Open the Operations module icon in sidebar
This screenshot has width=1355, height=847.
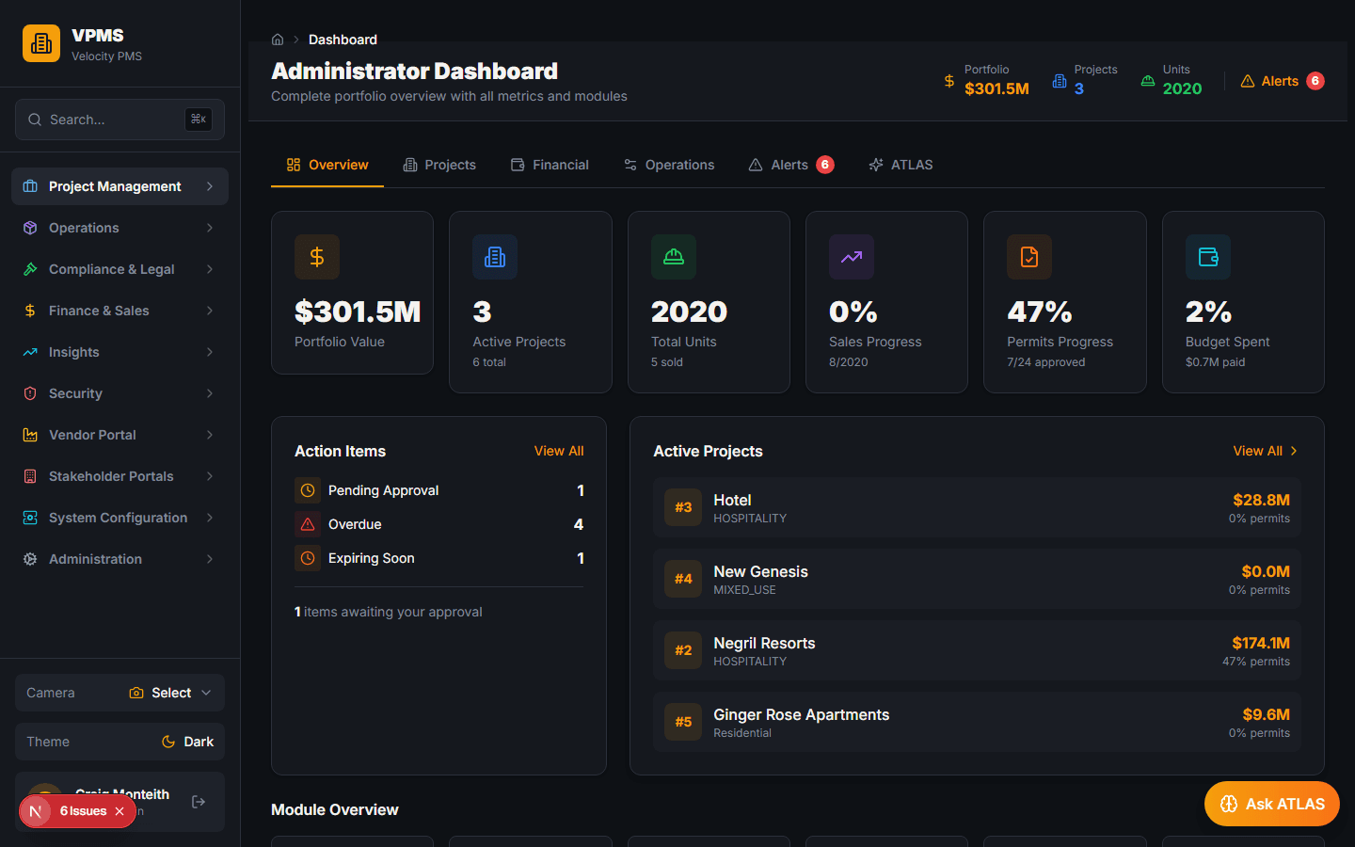coord(29,227)
